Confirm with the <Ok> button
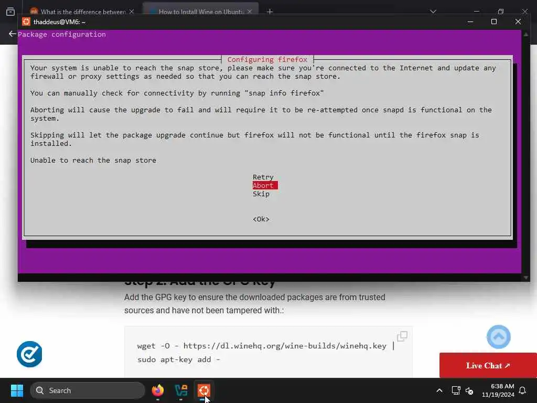Screen dimensions: 537x403 coord(261,219)
